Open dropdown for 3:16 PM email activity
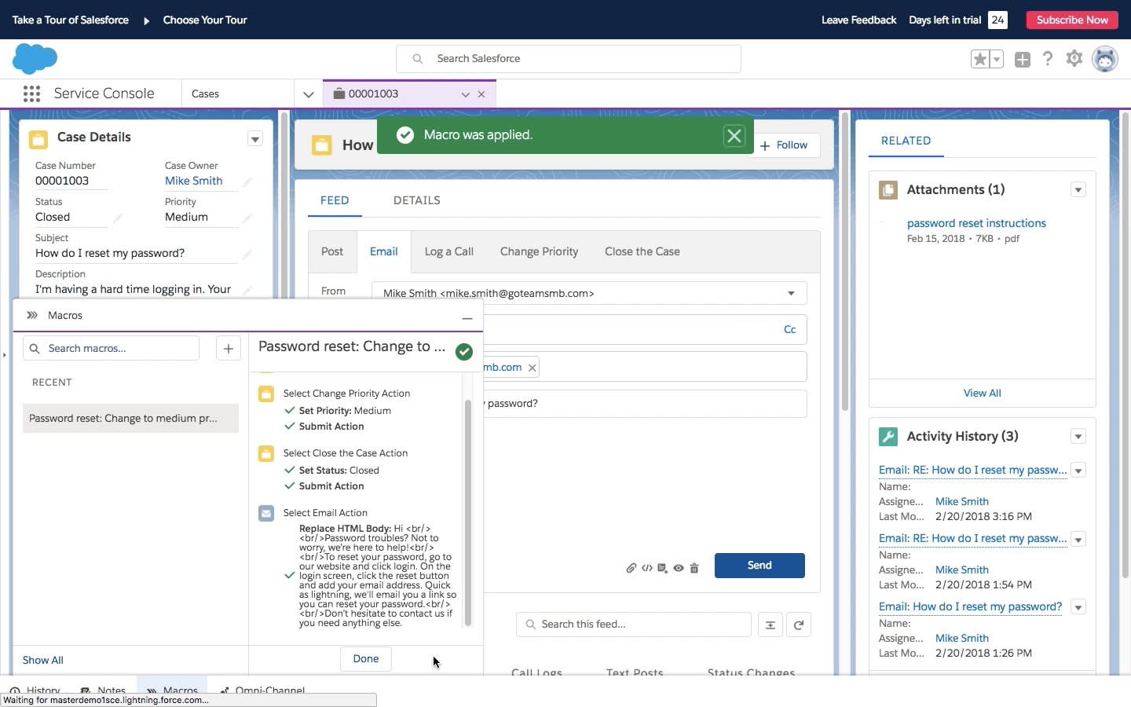This screenshot has height=707, width=1131. pos(1078,471)
